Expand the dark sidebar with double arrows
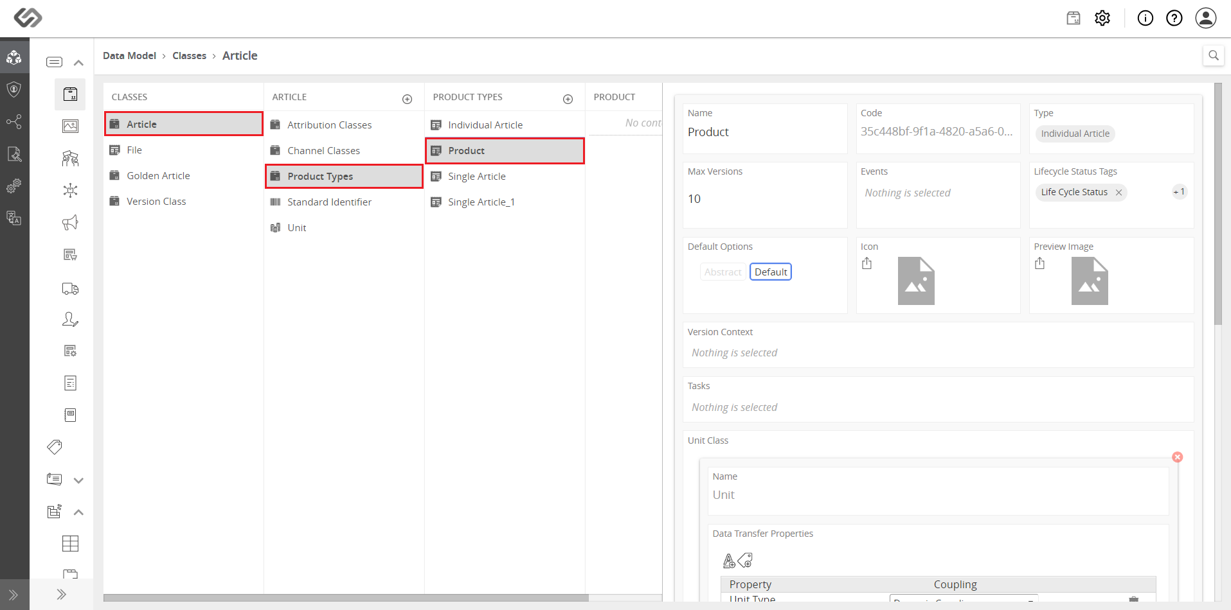The image size is (1231, 610). 14,595
